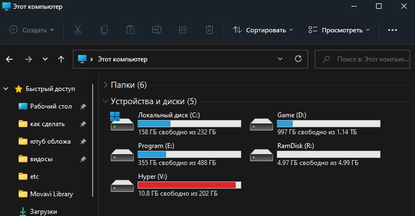Click the computer icon in address bar
The width and height of the screenshot is (415, 216).
pyautogui.click(x=82, y=59)
